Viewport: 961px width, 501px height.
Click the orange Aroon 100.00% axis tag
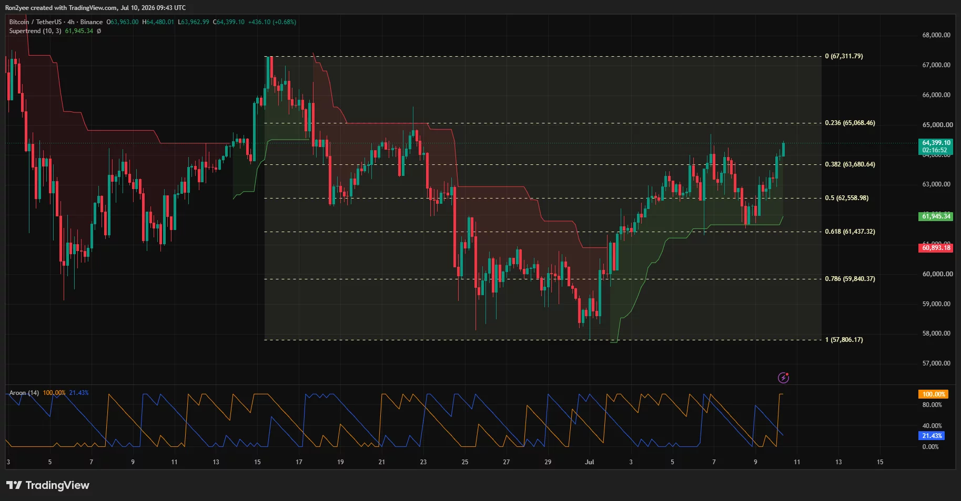point(934,394)
